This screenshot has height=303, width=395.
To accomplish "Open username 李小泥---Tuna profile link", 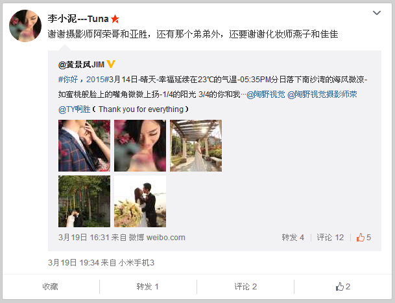I will tap(78, 19).
